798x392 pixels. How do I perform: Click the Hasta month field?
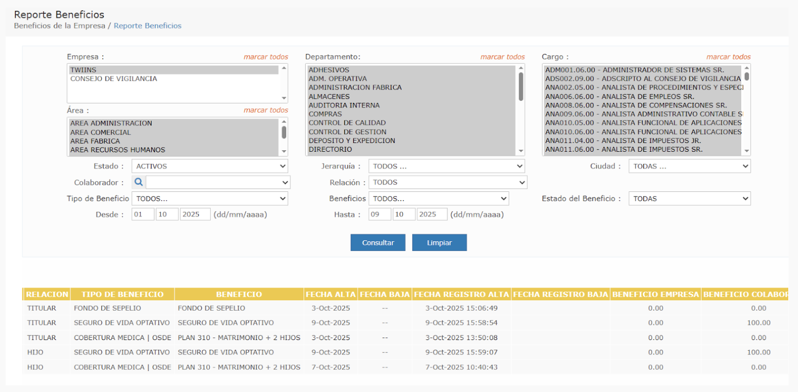coord(404,215)
